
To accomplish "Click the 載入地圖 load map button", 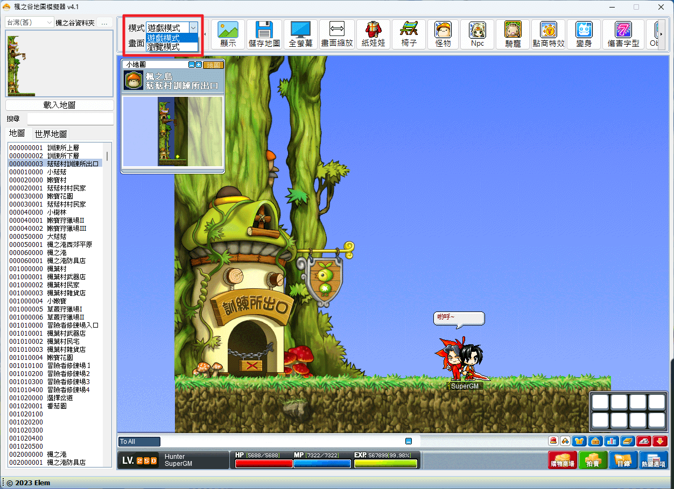I will [x=59, y=105].
